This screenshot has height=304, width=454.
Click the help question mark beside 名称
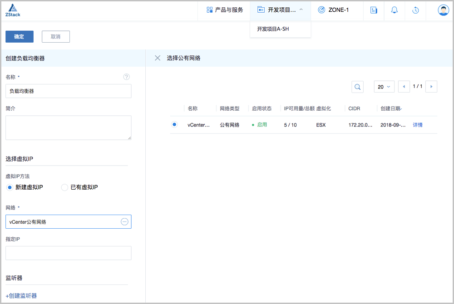pyautogui.click(x=127, y=77)
